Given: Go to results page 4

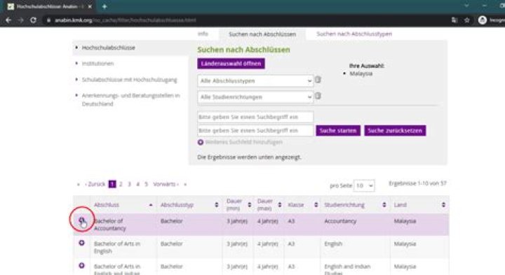Looking at the screenshot, I should coord(137,184).
